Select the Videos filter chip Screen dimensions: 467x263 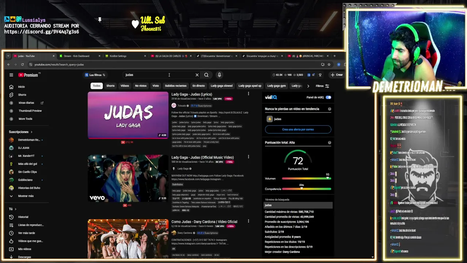click(125, 86)
